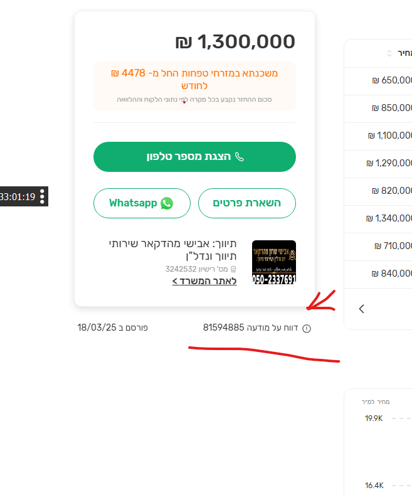The width and height of the screenshot is (412, 495).
Task: Open the three-dot menu beside the timer
Action: [42, 196]
